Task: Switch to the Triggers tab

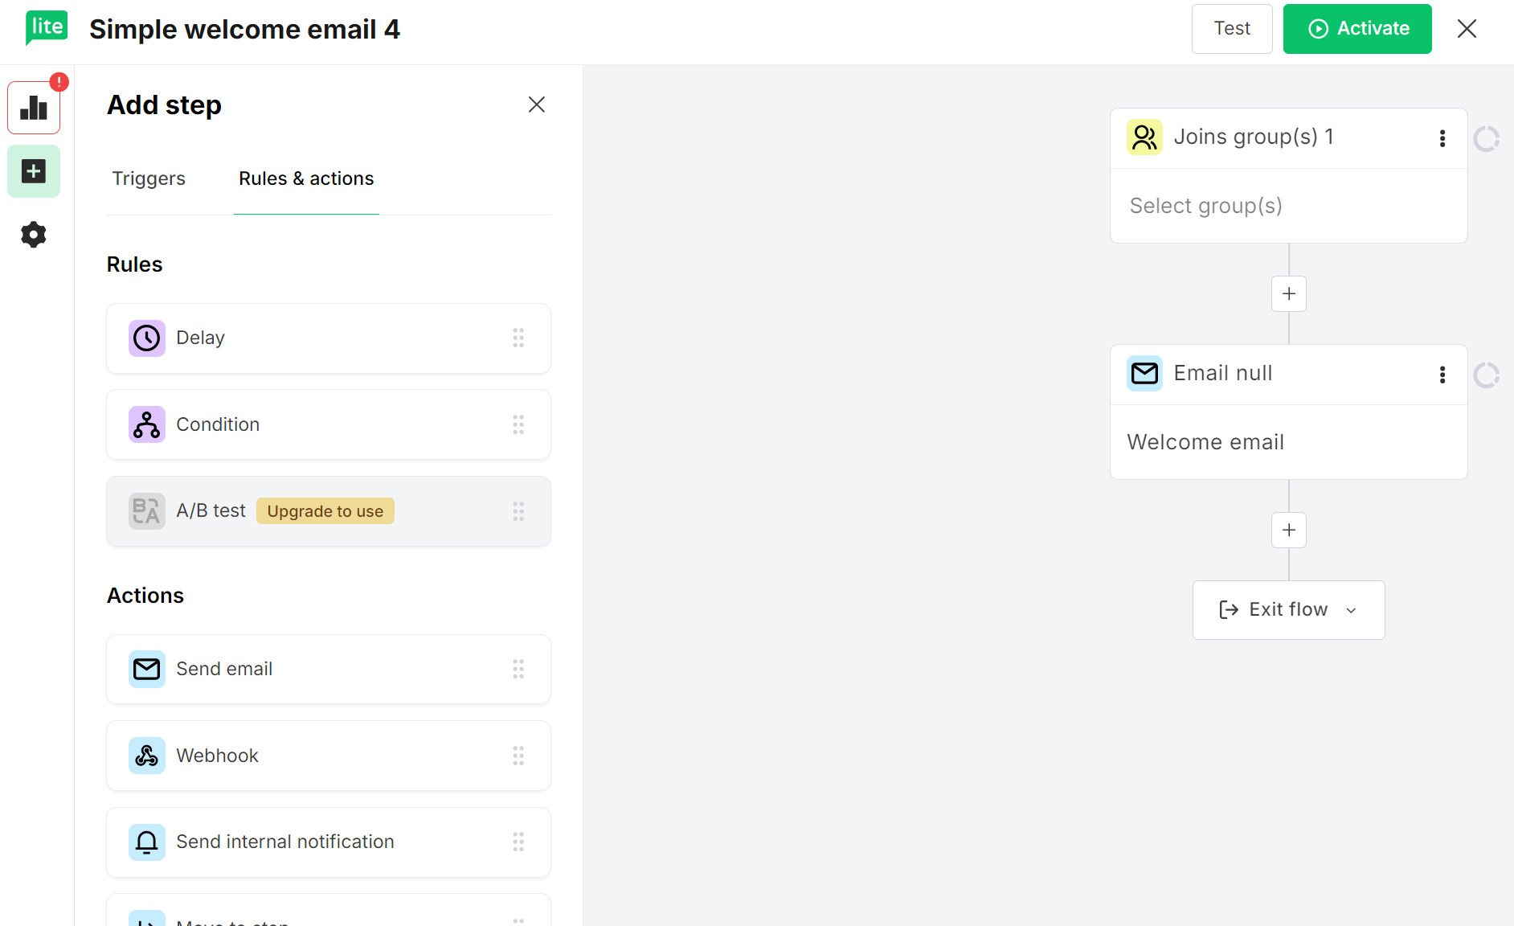Action: point(148,178)
